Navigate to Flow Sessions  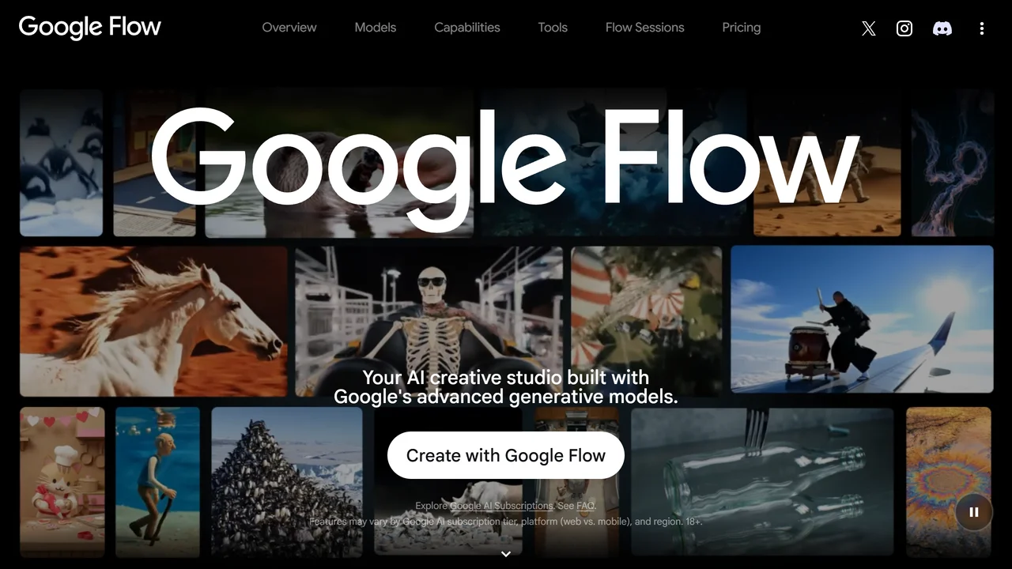645,27
